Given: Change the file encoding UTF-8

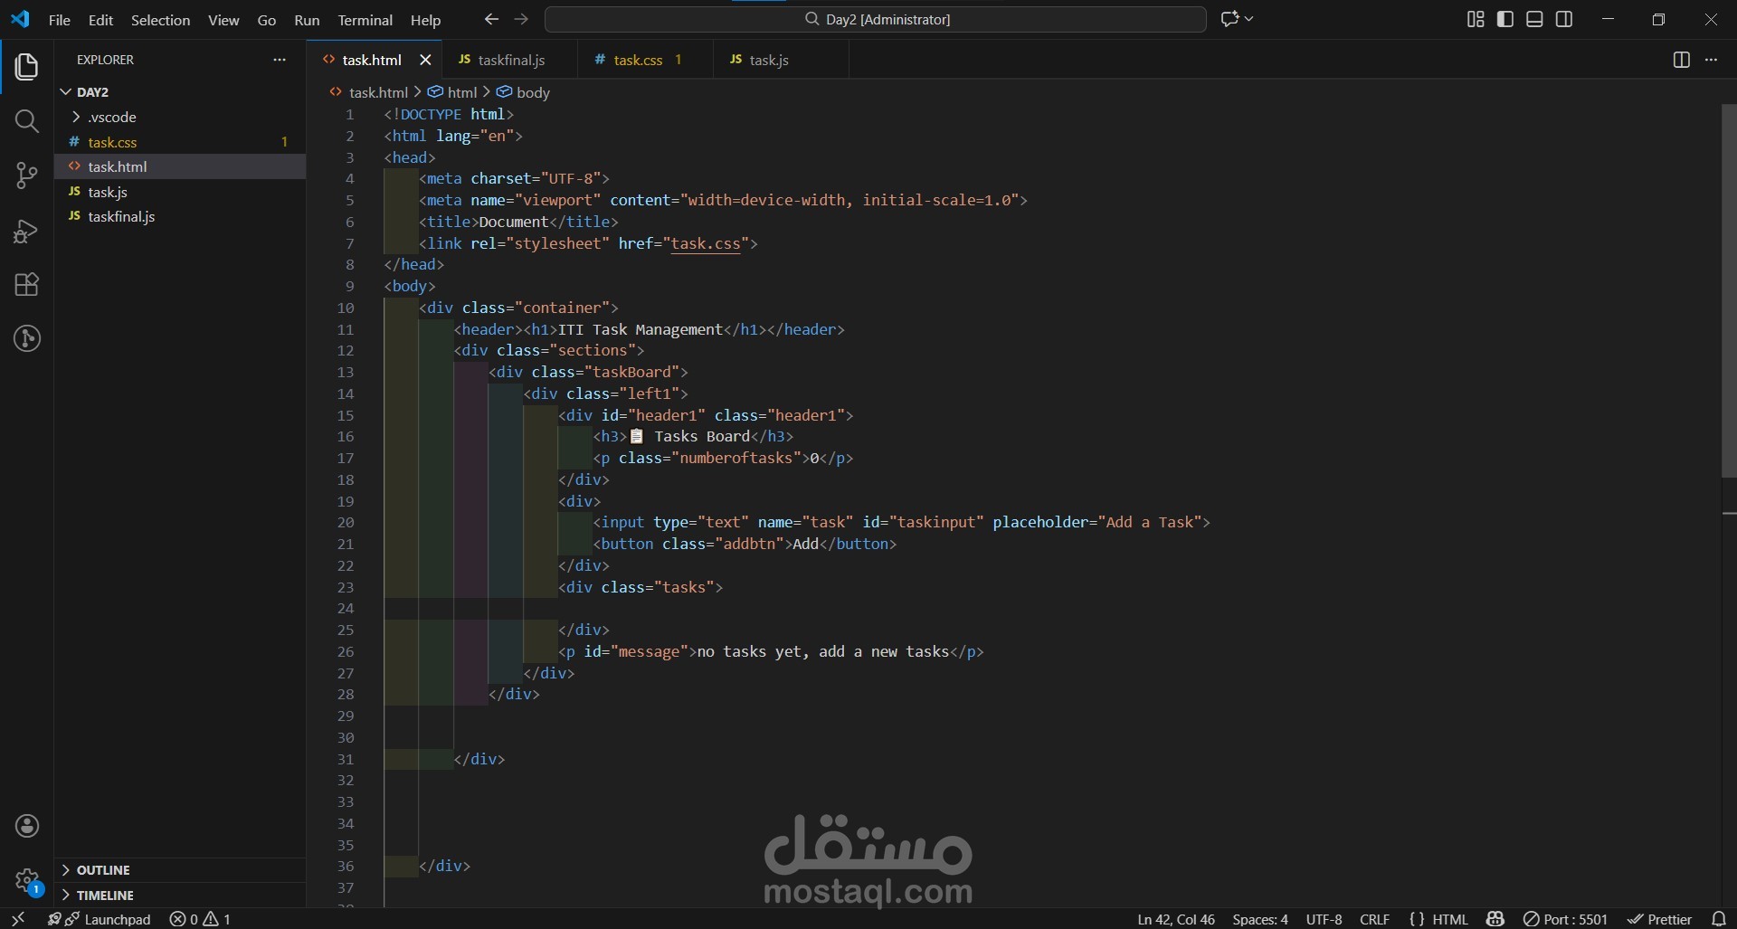Looking at the screenshot, I should pyautogui.click(x=1324, y=919).
